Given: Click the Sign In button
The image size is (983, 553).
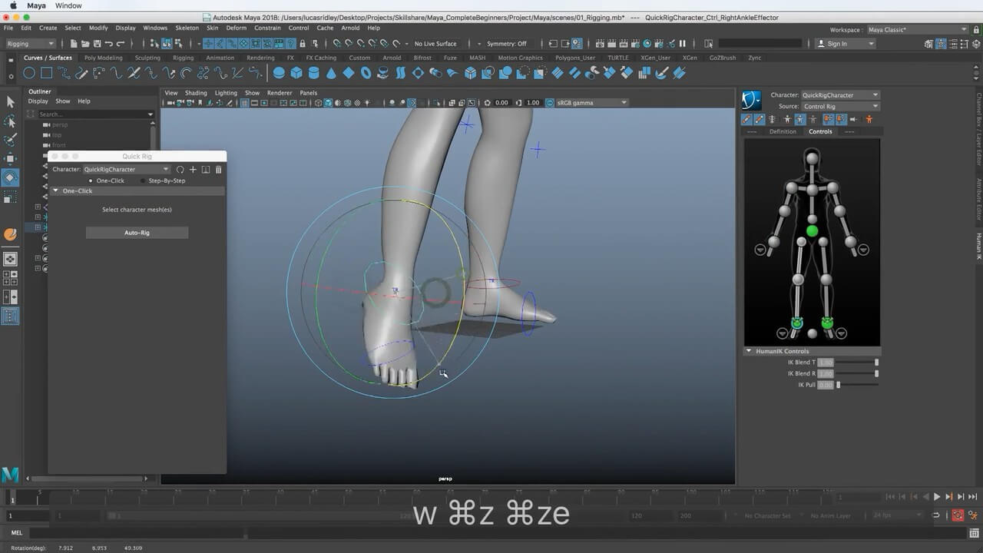Looking at the screenshot, I should (837, 44).
